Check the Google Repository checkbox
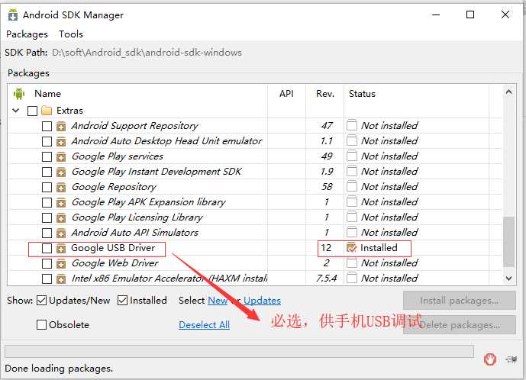 47,187
